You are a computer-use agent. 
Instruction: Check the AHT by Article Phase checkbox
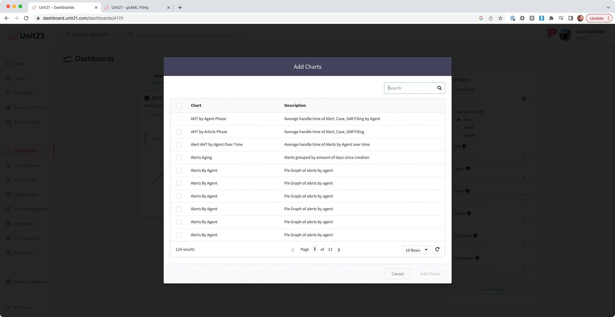(179, 132)
